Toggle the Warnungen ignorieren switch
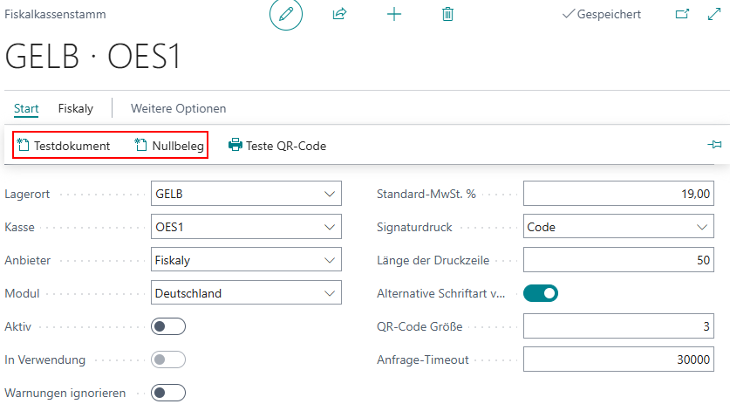 (168, 393)
